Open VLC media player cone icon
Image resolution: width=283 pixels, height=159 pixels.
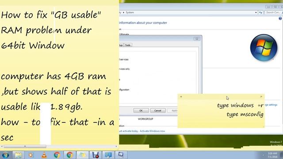coord(44,155)
